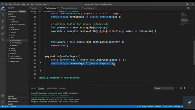
Task: Create a new terminal with plus icon
Action: 177,88
